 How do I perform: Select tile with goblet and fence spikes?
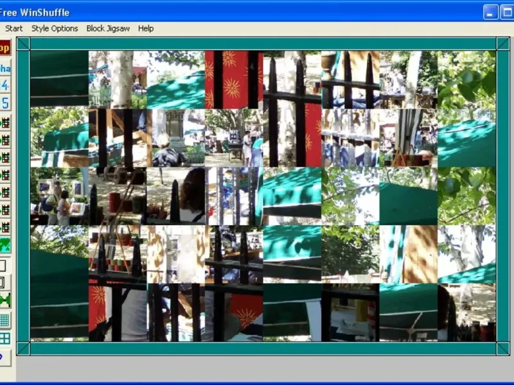point(350,80)
